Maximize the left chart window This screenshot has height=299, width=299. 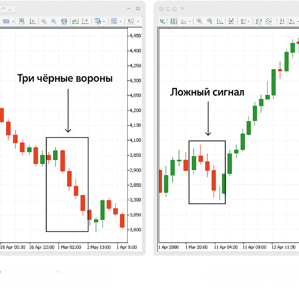coord(138,8)
